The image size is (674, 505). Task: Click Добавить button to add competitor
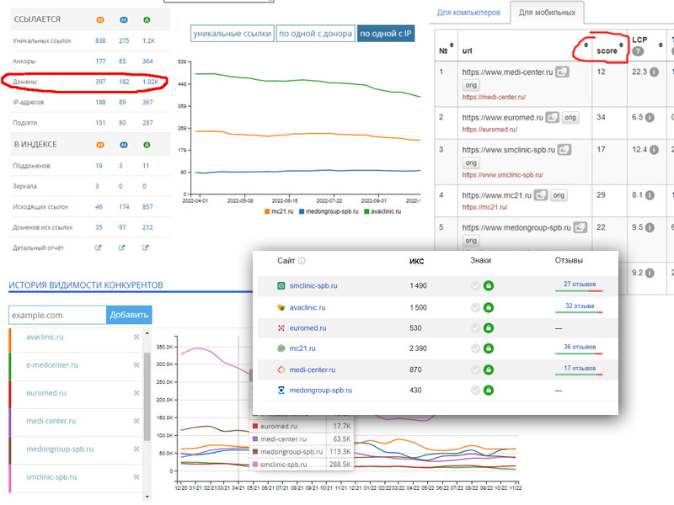click(129, 315)
